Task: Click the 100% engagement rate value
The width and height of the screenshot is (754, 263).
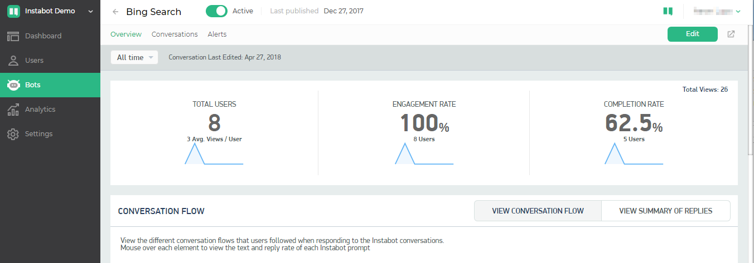Action: (x=424, y=123)
